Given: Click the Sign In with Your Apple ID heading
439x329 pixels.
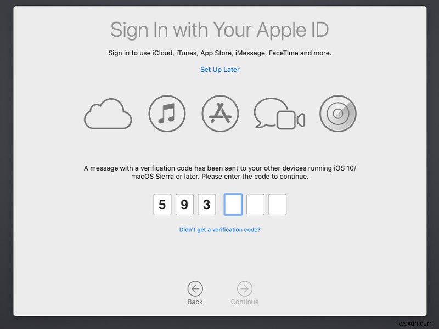Looking at the screenshot, I should click(x=220, y=30).
